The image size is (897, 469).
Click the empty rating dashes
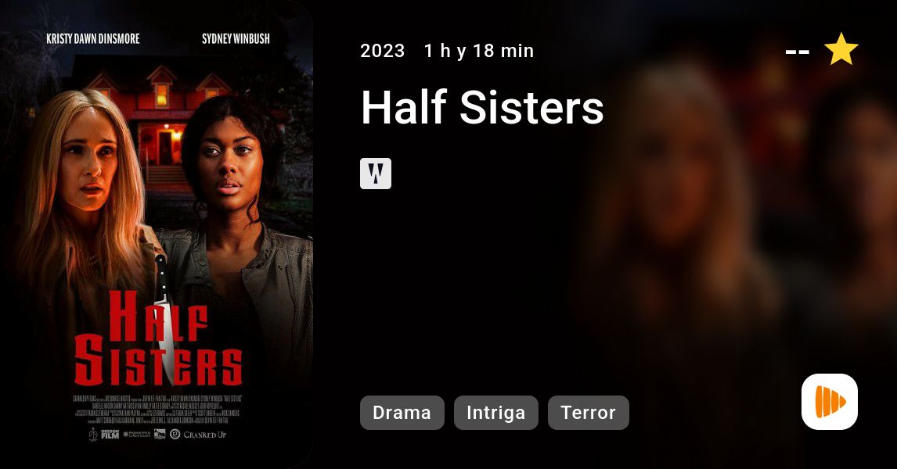pos(797,52)
